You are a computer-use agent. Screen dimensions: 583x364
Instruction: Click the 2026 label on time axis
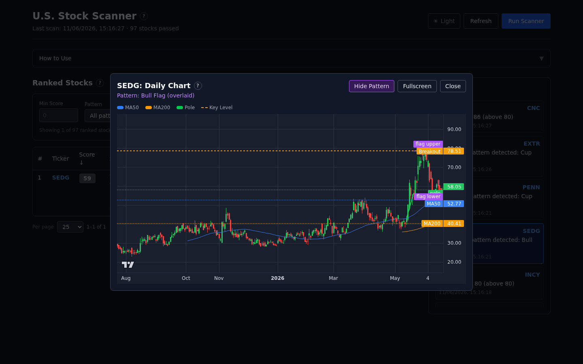tap(277, 278)
